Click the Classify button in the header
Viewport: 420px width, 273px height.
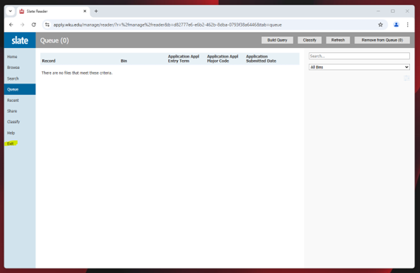click(310, 40)
